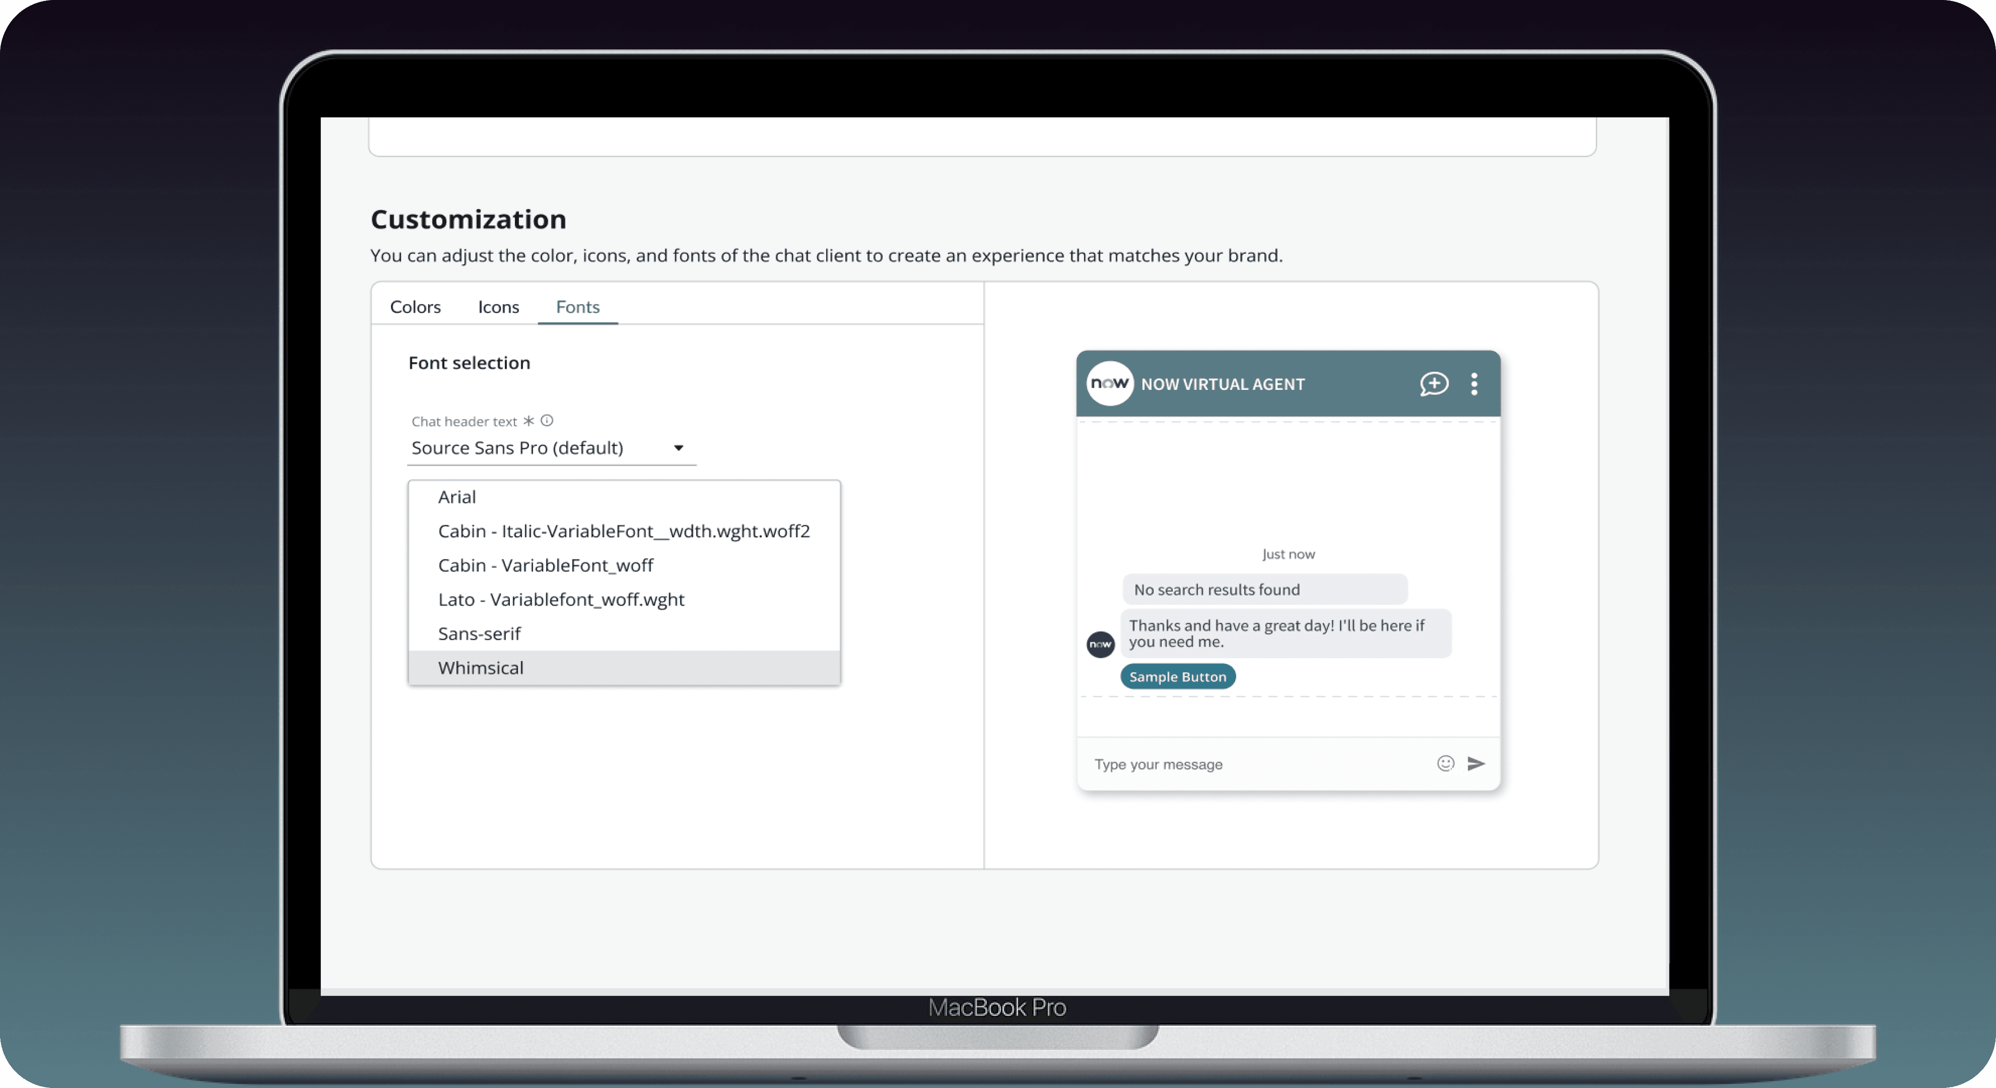Click the asterisk next to Chat header text

(528, 421)
